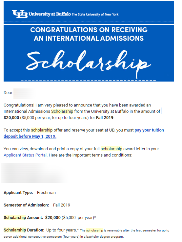
Task: Click highlighted scholarship word in award letter sentence
Action: [x=111, y=149]
